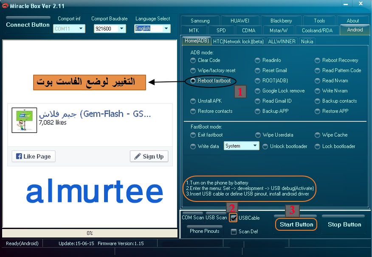Click the Miracle Box title bar logo icon
372x257 pixels.
click(x=5, y=6)
